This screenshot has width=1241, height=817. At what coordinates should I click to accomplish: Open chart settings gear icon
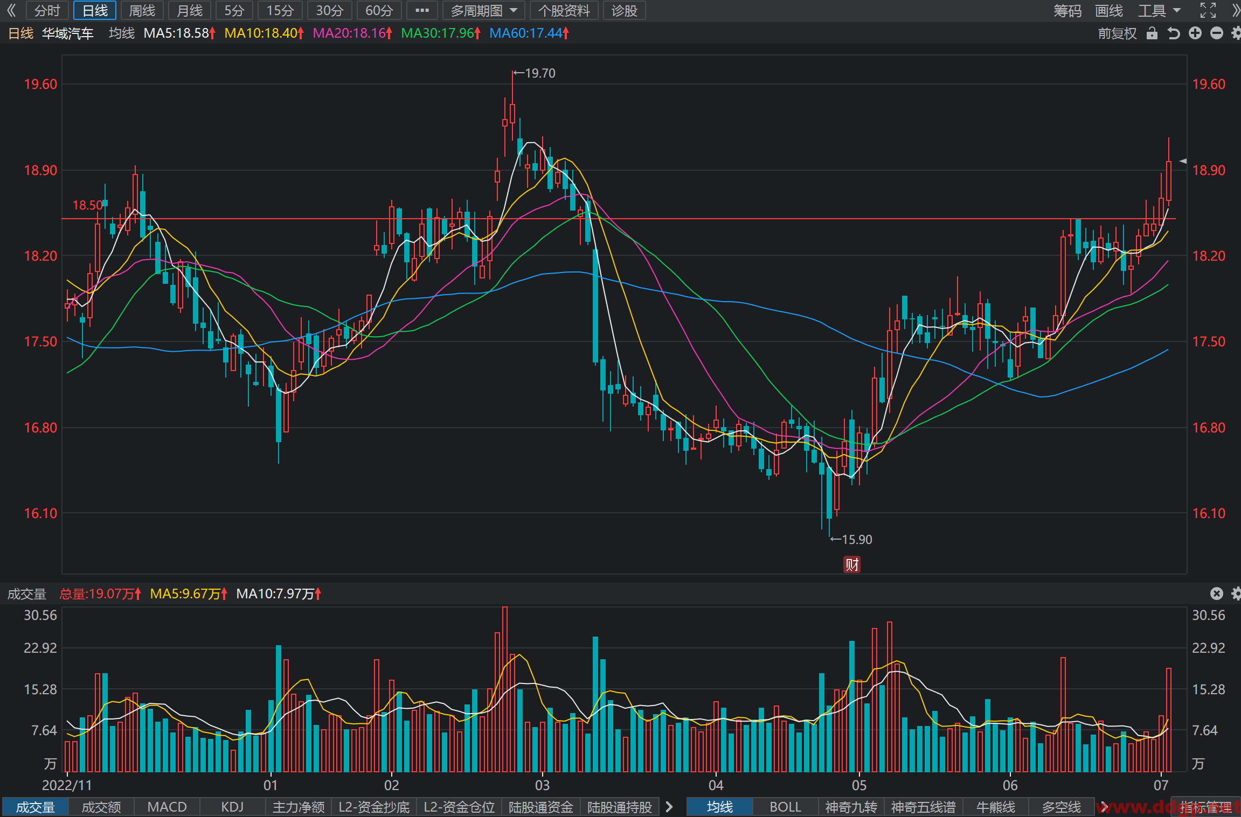1236,33
